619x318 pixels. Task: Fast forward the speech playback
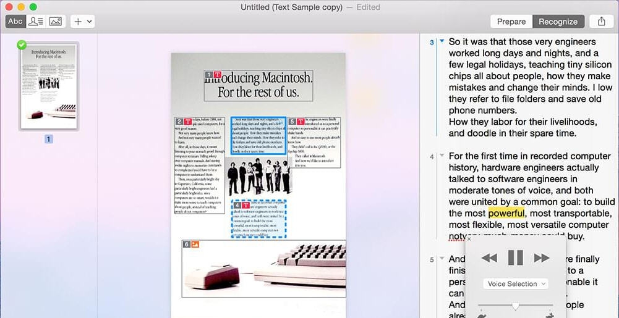542,258
